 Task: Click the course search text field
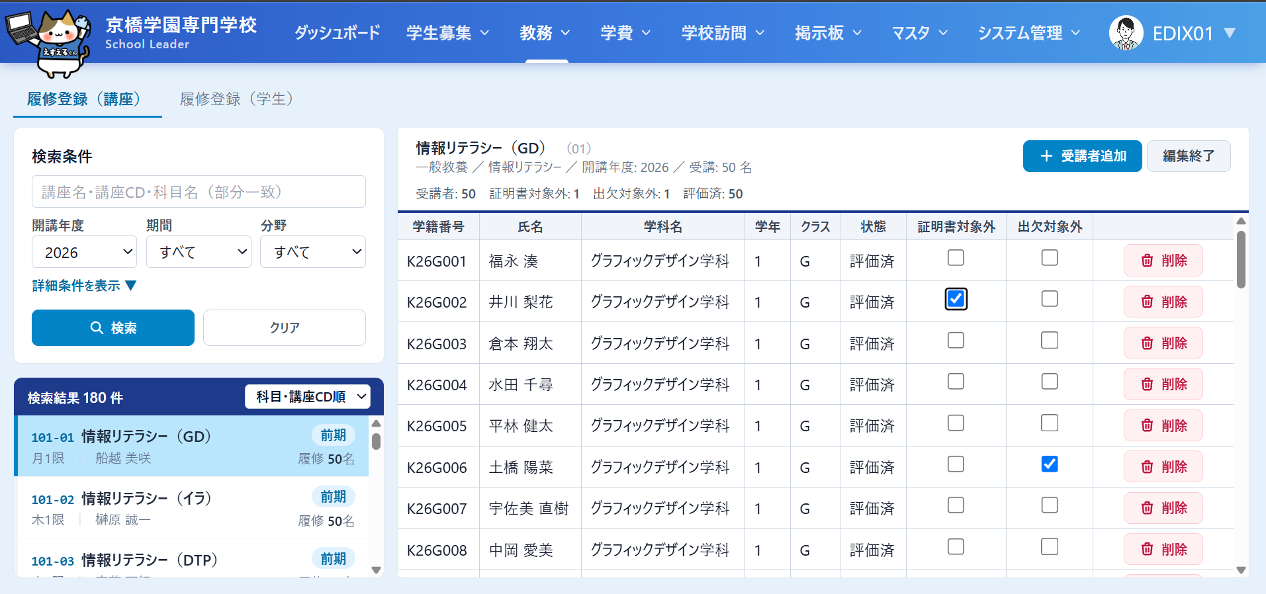[x=199, y=192]
